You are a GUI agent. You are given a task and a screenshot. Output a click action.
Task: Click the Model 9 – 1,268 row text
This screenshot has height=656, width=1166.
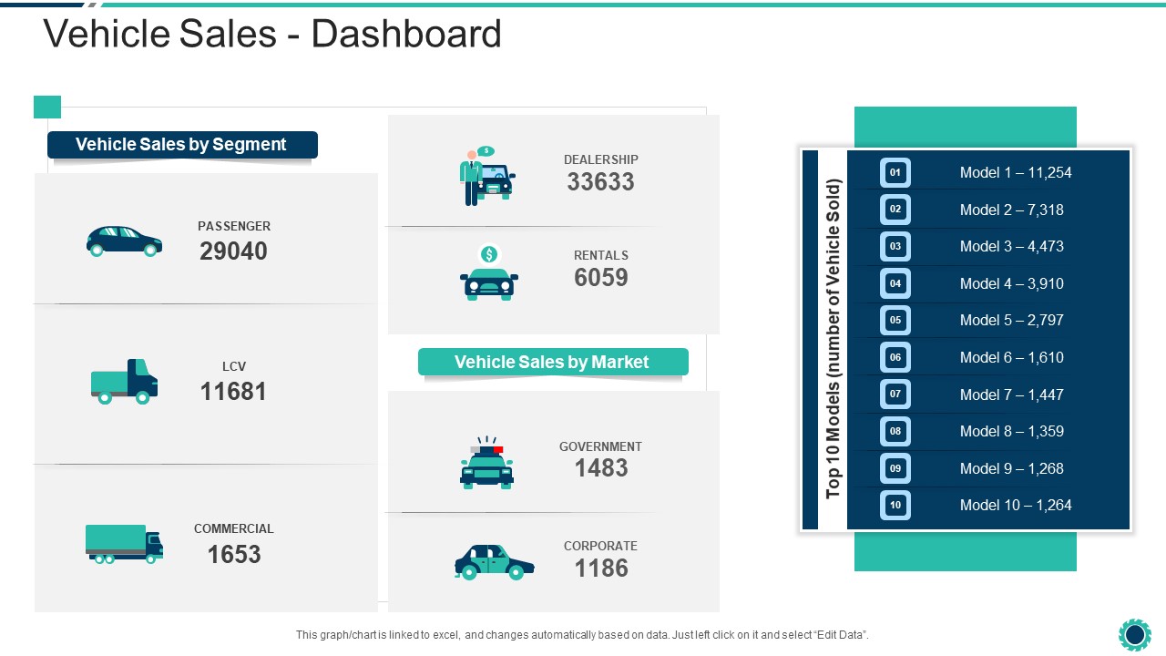(x=1012, y=468)
